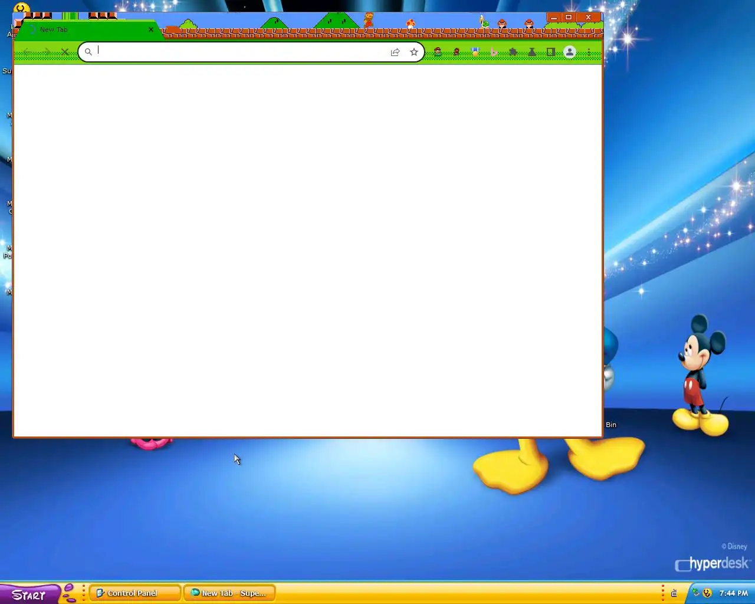Select the Bin desktop icon label
This screenshot has width=755, height=604.
(611, 425)
